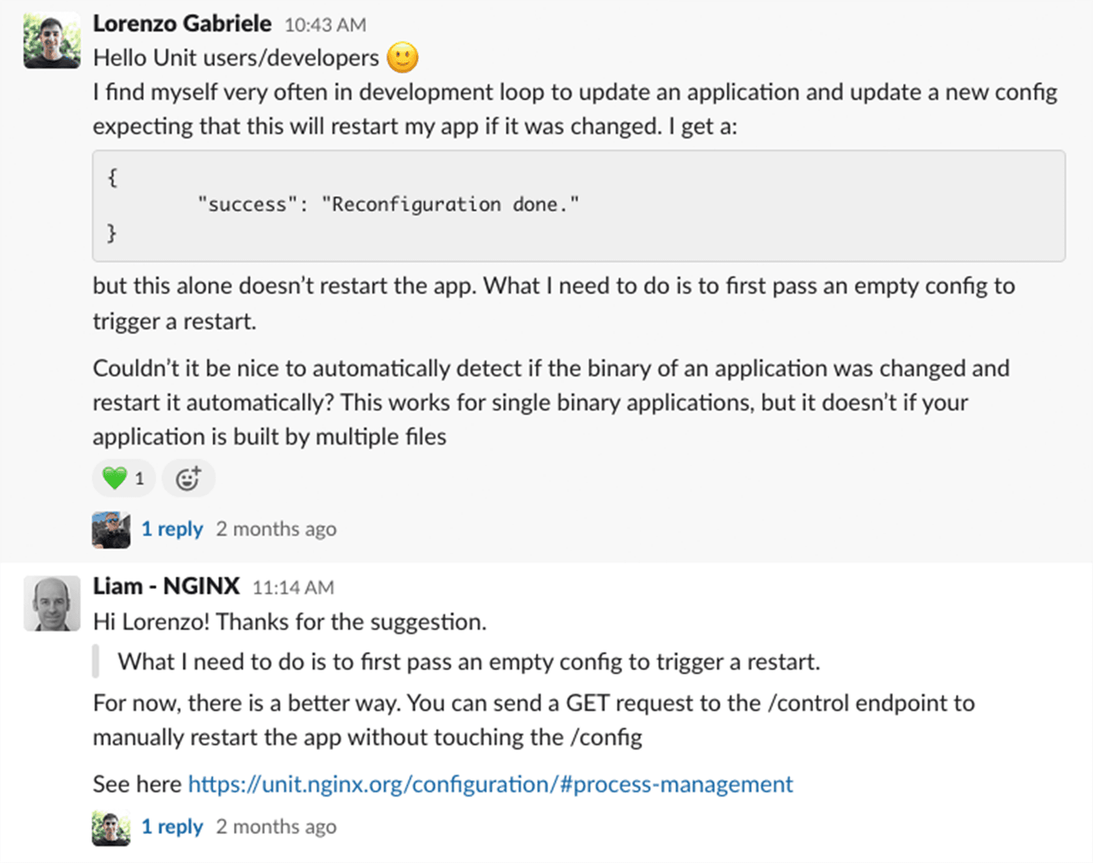Click Lorenzo Gabriele's display name
Image resolution: width=1093 pixels, height=863 pixels.
coord(183,23)
